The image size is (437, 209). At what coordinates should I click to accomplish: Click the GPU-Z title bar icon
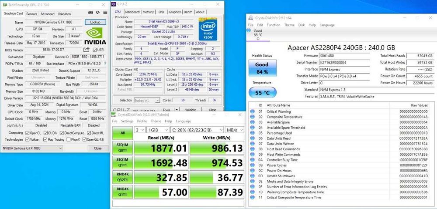point(5,5)
